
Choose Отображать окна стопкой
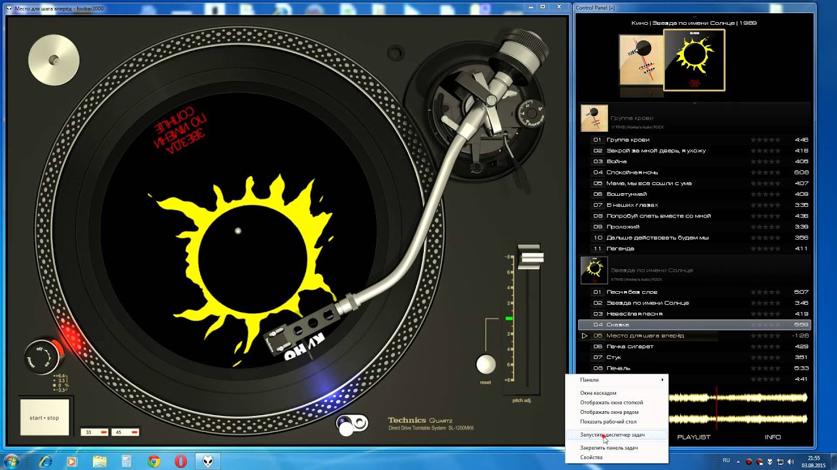(617, 403)
